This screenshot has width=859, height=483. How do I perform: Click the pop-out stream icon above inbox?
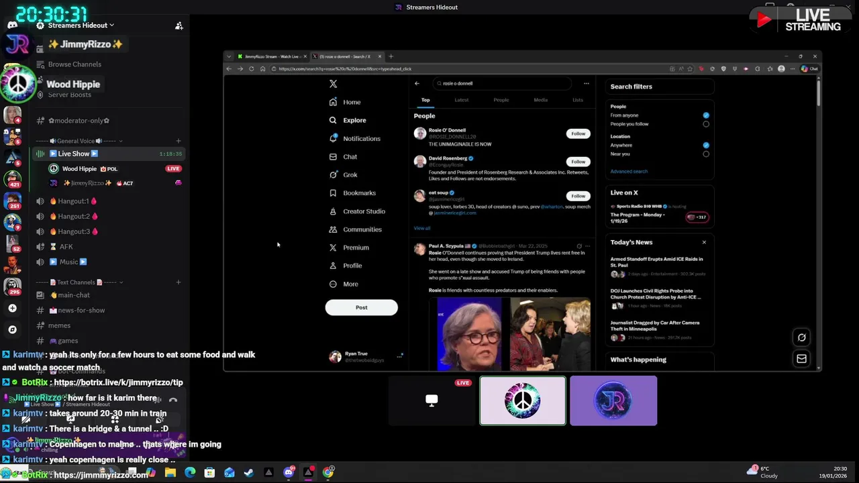[801, 337]
